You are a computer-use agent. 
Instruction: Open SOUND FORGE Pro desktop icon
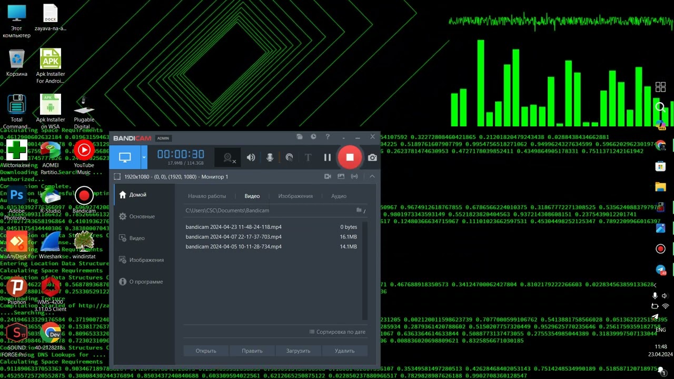(17, 340)
